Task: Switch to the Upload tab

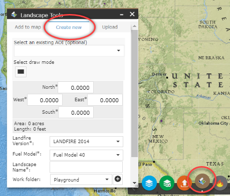Action: pyautogui.click(x=110, y=27)
